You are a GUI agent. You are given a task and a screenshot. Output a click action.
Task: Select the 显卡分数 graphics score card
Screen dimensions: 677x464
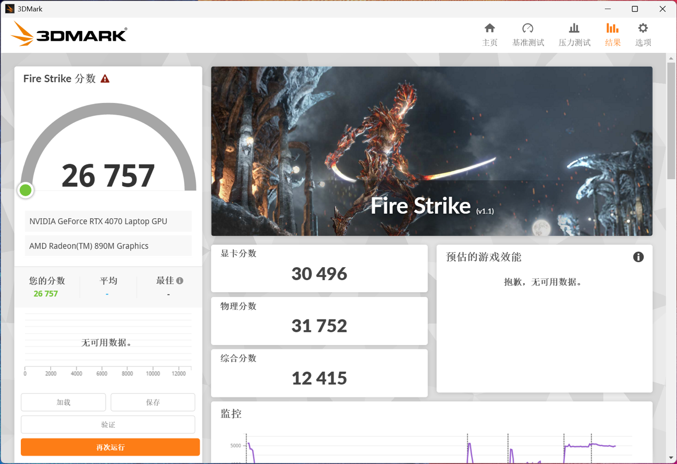pyautogui.click(x=319, y=268)
